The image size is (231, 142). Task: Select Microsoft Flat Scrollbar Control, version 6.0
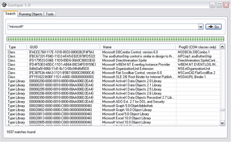pos(132,73)
